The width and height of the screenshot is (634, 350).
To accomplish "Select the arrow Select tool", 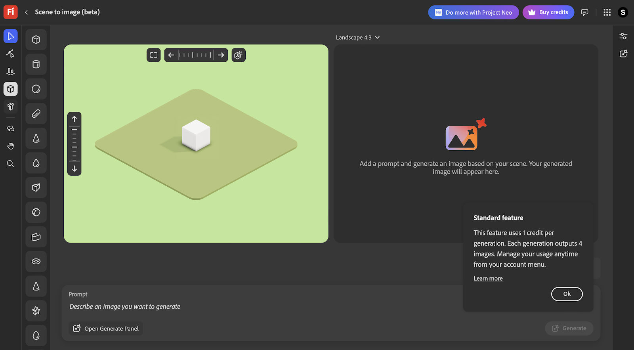I will pyautogui.click(x=11, y=36).
